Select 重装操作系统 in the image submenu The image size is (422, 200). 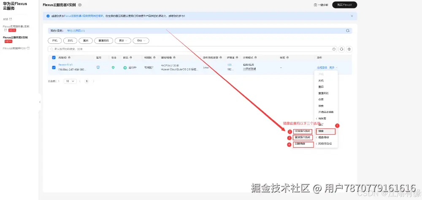click(303, 138)
